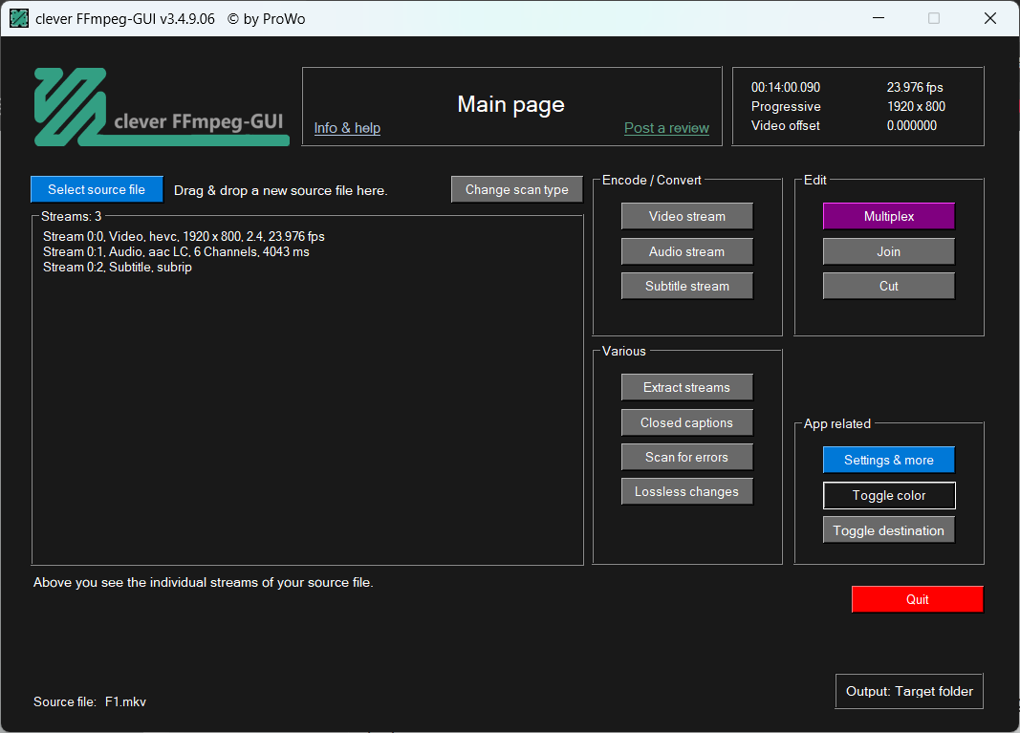The image size is (1020, 733).
Task: Click Extract streams button
Action: (x=687, y=387)
